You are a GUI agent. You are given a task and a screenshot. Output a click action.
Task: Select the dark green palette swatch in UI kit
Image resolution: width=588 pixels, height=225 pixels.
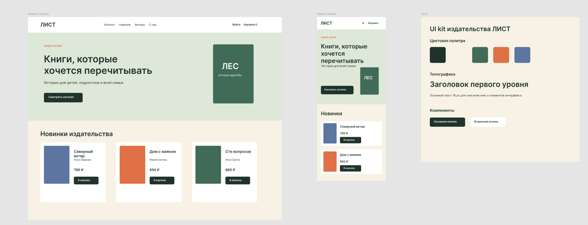[x=438, y=55]
